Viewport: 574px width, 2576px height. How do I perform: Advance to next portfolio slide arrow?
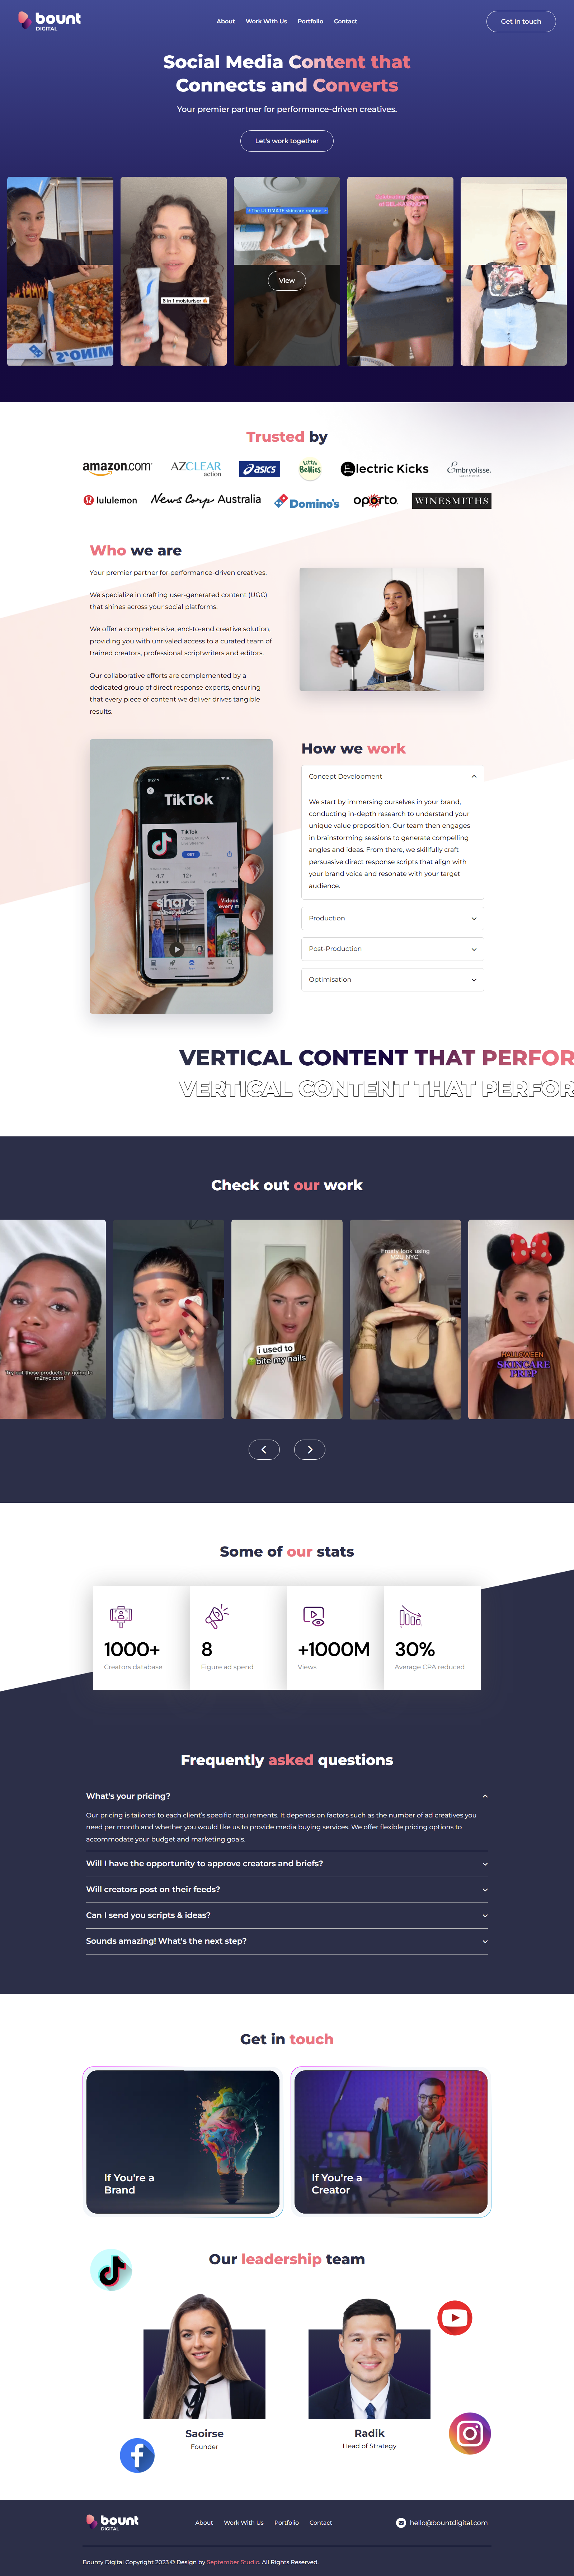pyautogui.click(x=310, y=1449)
